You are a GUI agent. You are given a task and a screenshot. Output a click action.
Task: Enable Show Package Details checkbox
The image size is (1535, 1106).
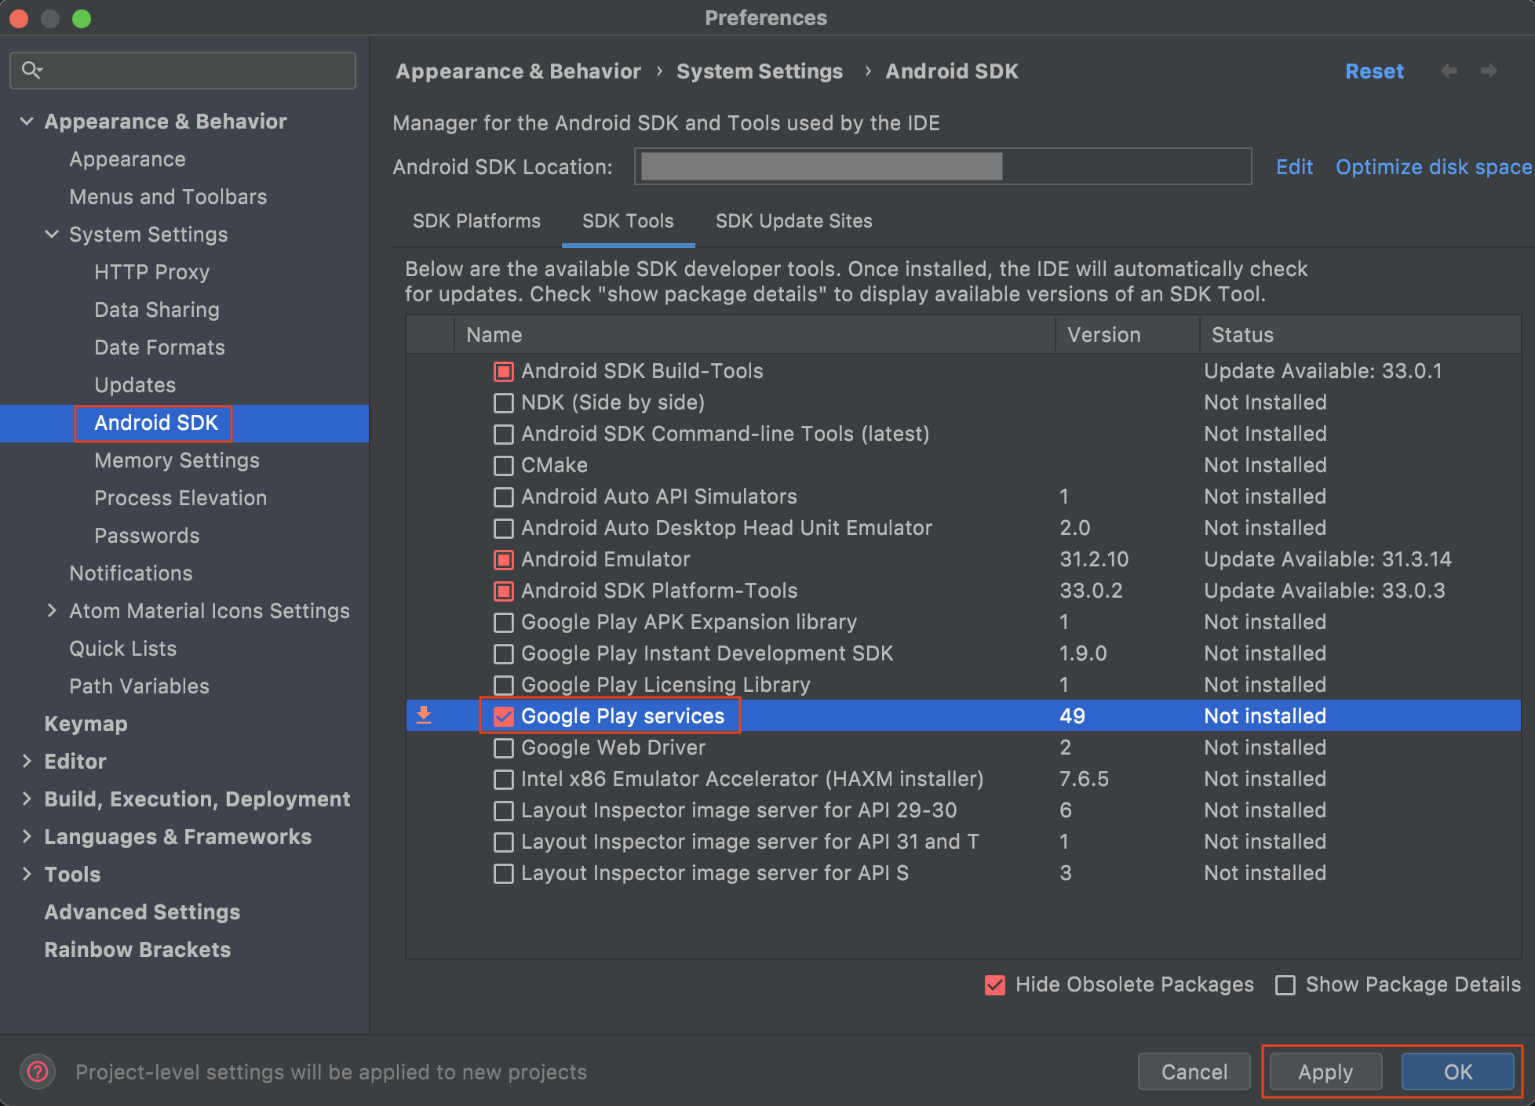(1285, 984)
